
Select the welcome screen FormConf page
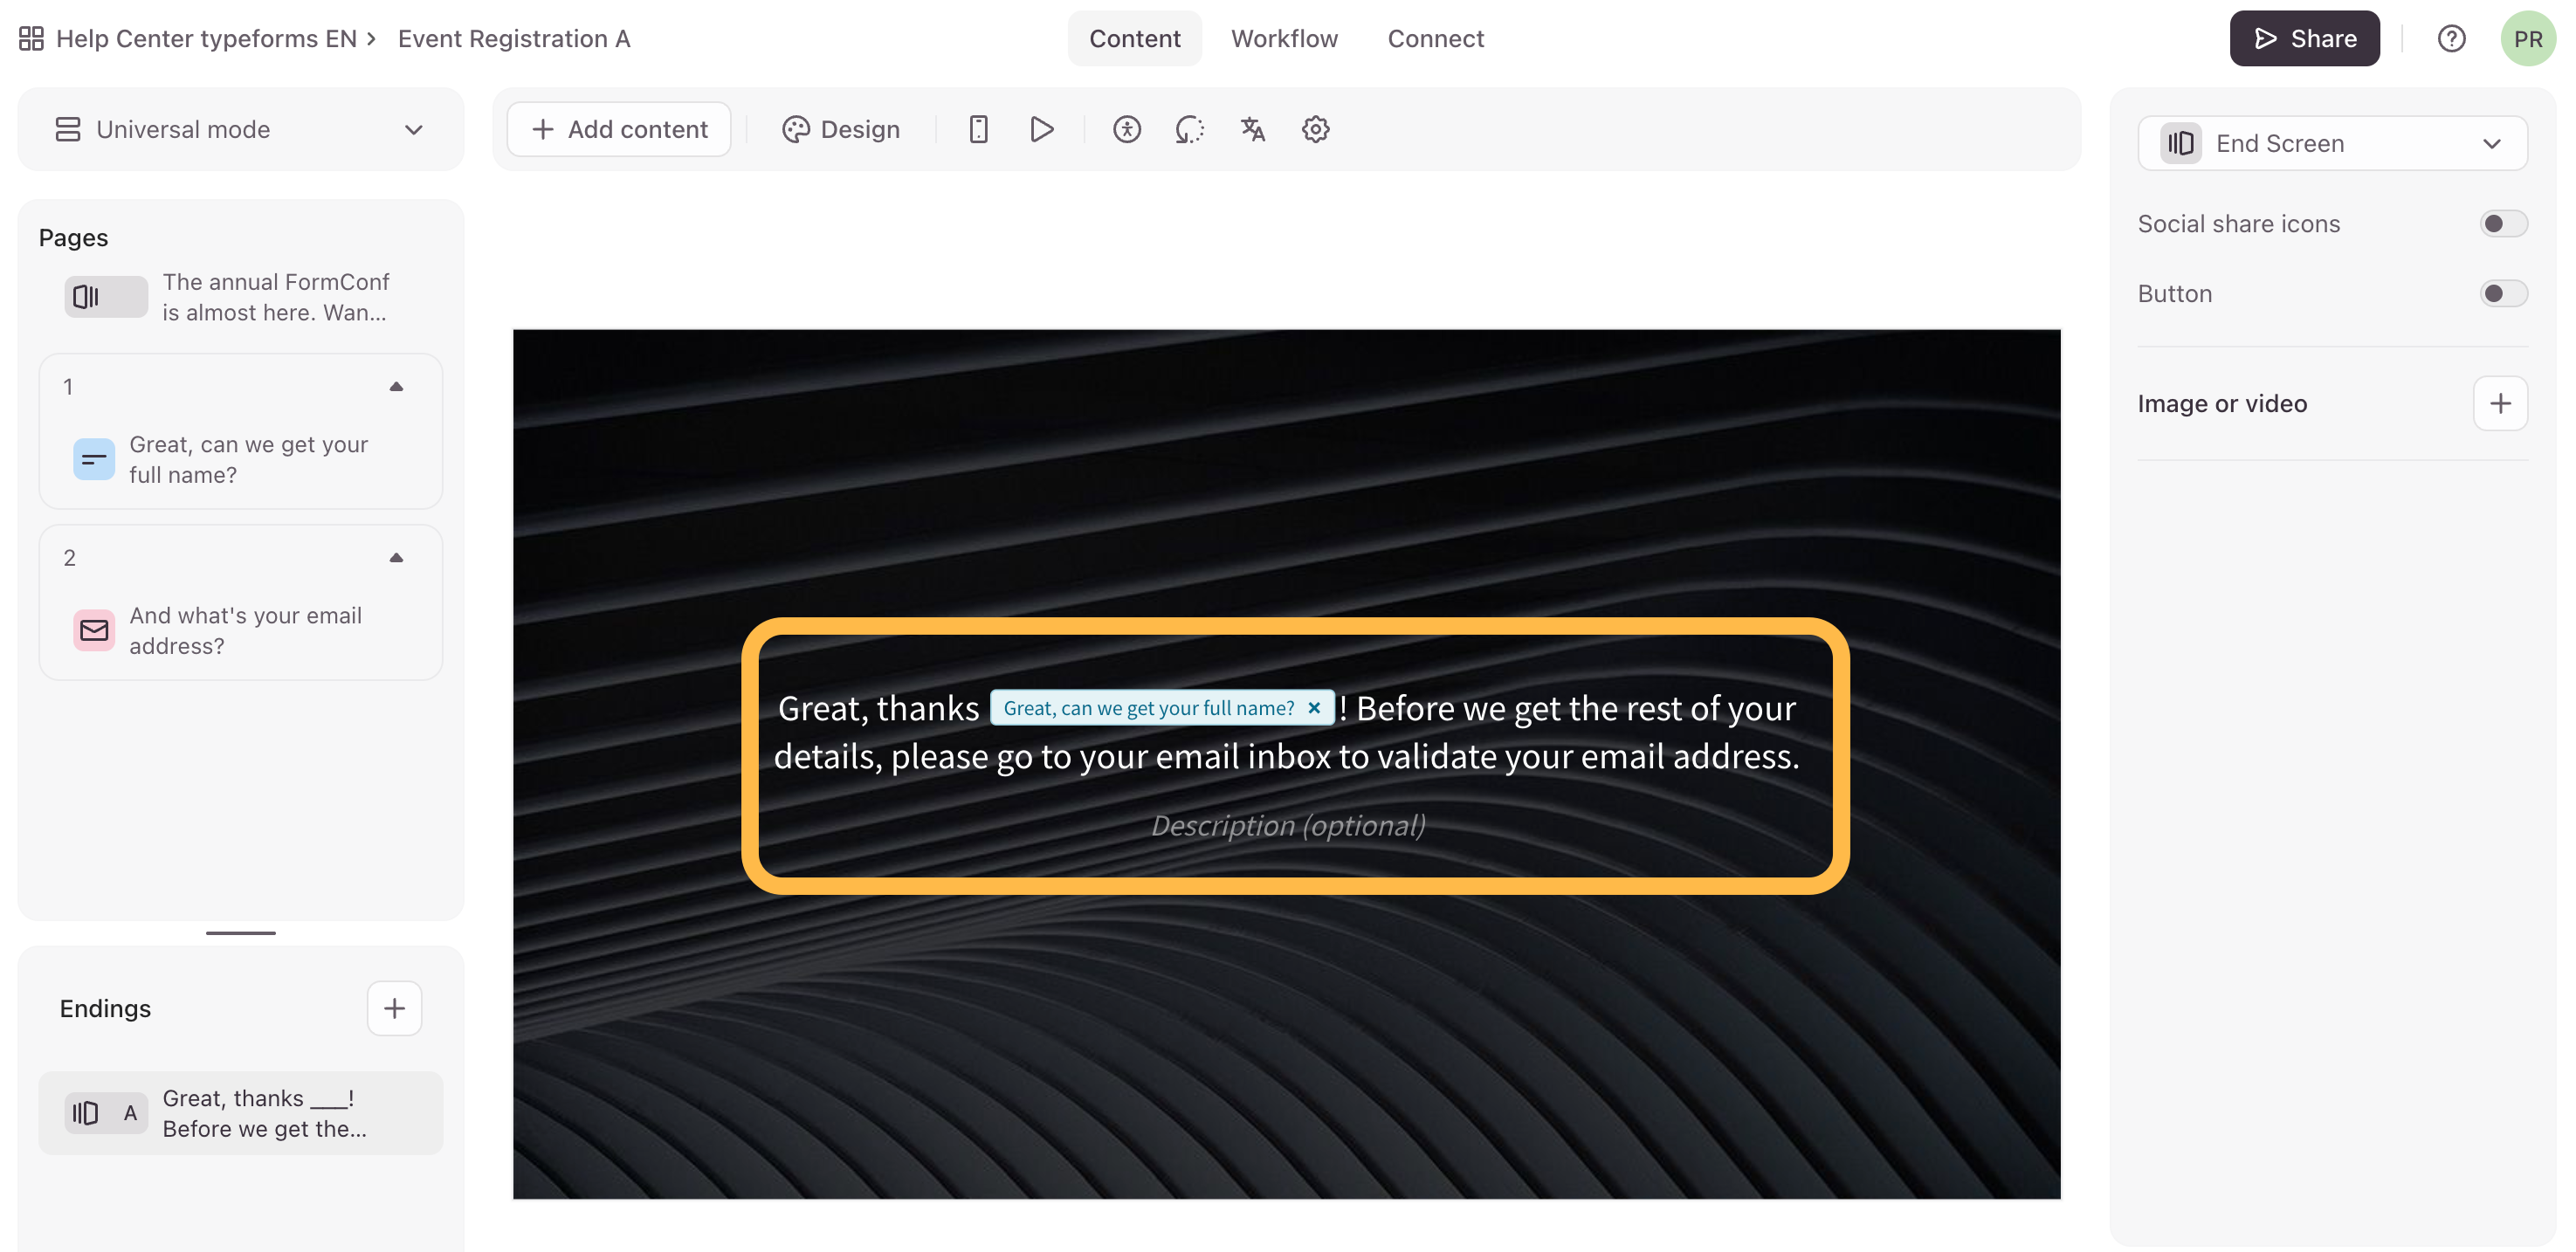pos(240,297)
